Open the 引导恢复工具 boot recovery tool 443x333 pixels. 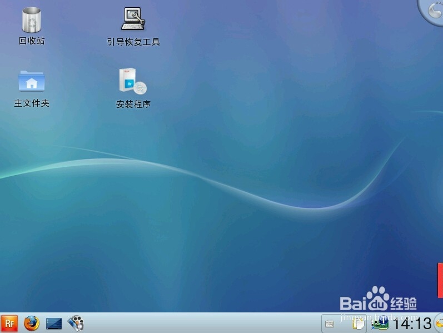pyautogui.click(x=133, y=19)
